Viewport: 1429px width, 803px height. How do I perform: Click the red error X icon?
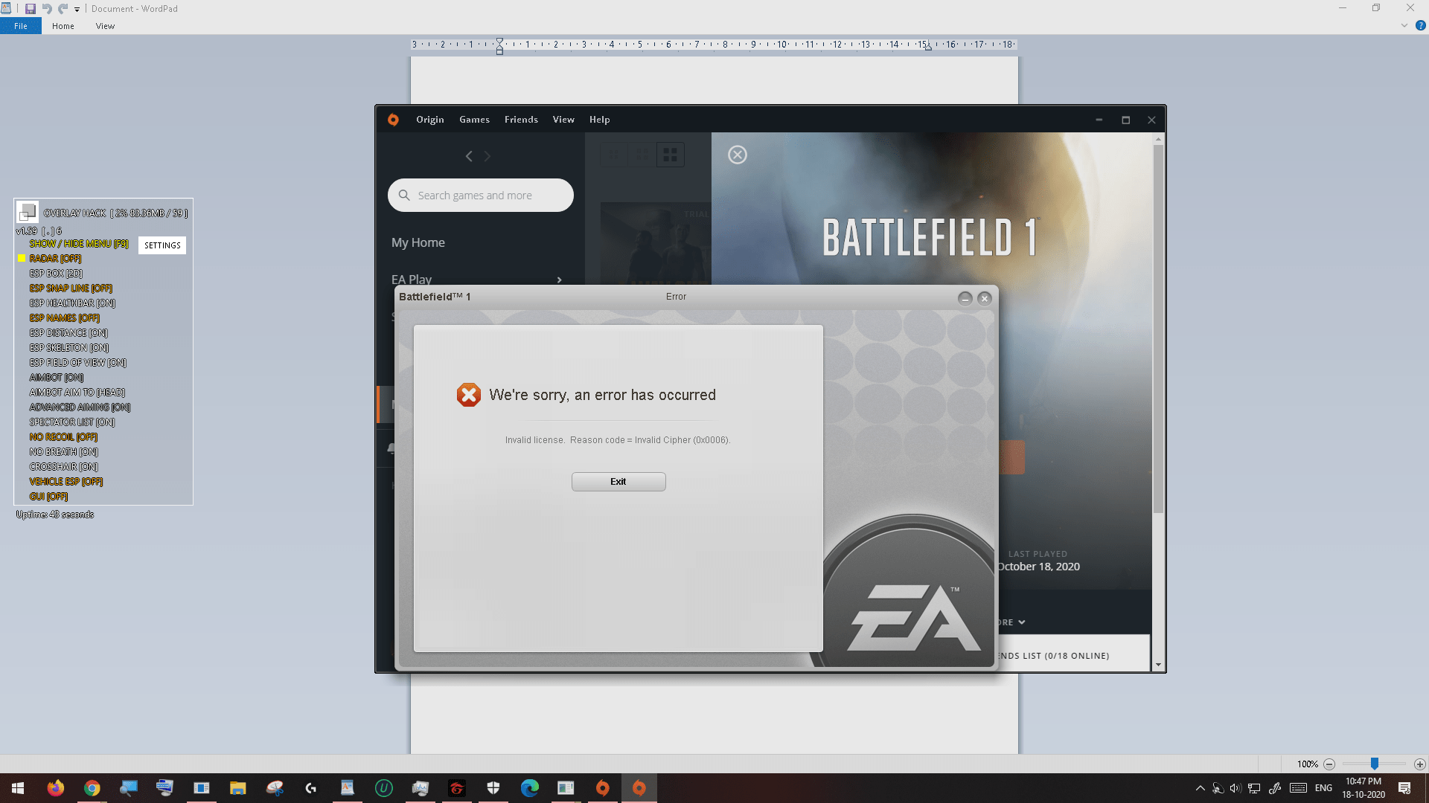coord(469,395)
